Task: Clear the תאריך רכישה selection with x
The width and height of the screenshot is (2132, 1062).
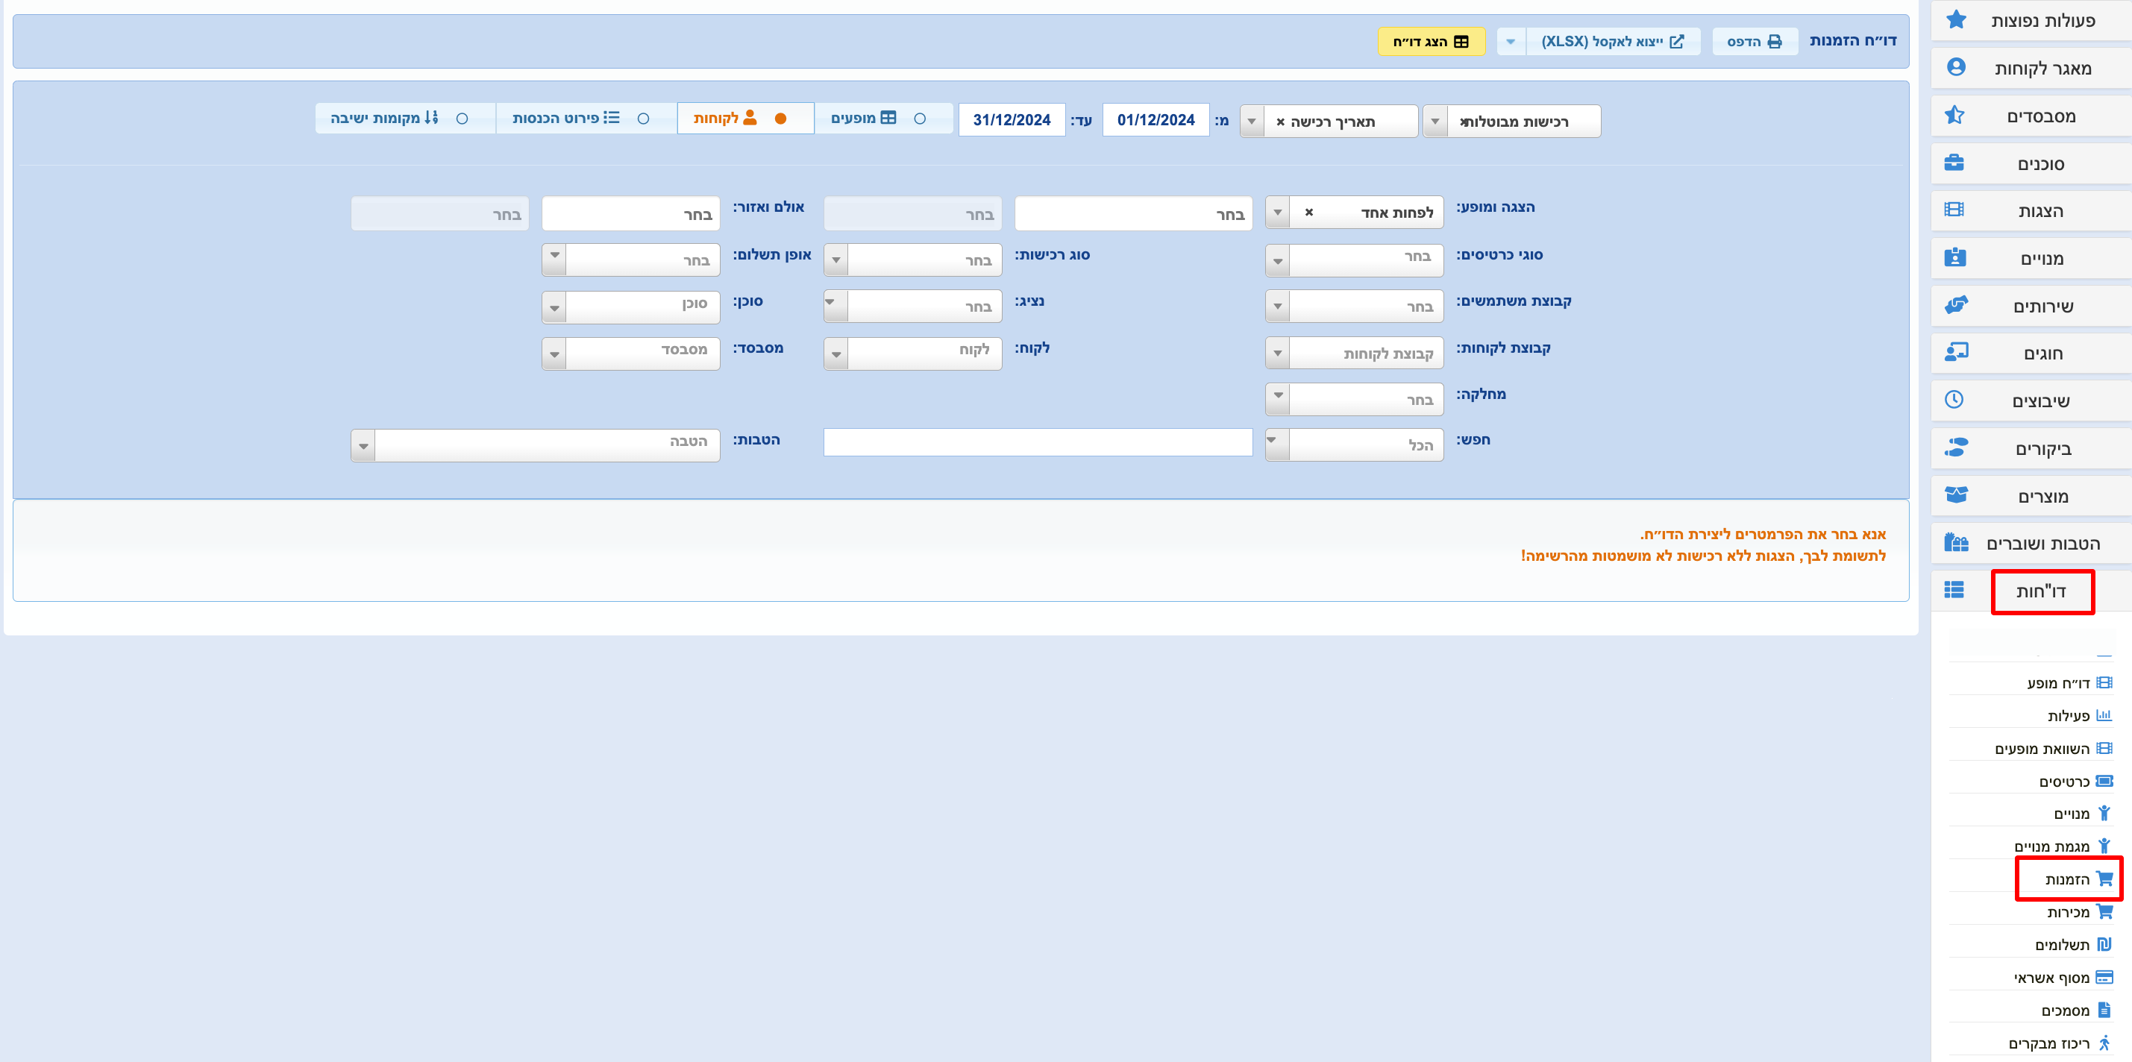Action: pyautogui.click(x=1280, y=122)
